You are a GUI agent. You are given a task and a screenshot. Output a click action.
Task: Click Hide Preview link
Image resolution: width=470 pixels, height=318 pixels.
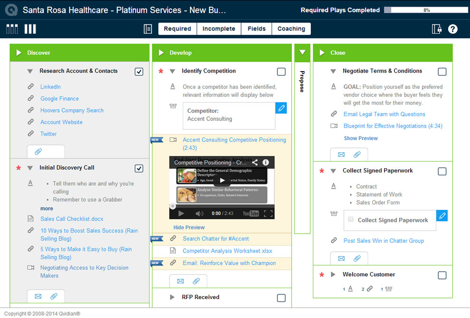(189, 227)
